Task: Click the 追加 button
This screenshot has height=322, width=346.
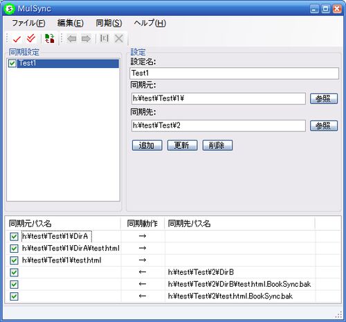Action: click(x=147, y=145)
